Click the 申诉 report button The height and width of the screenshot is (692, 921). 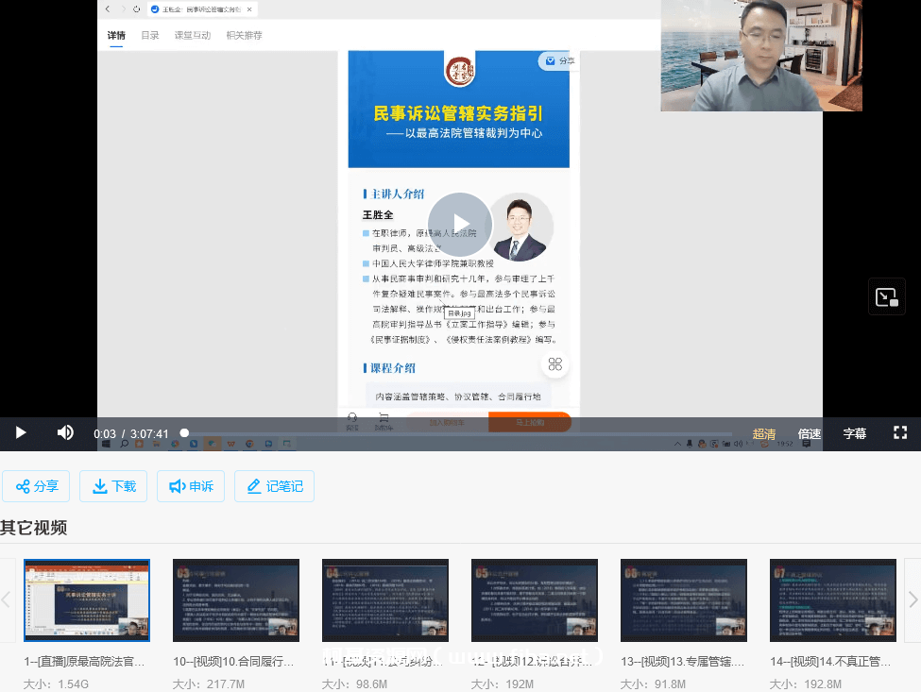pyautogui.click(x=191, y=486)
